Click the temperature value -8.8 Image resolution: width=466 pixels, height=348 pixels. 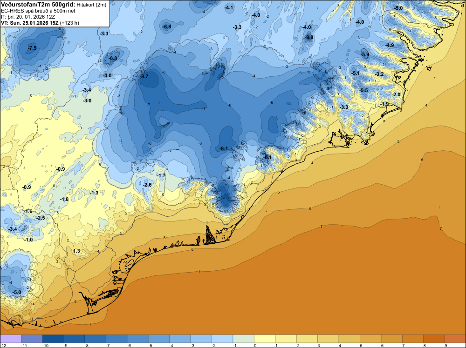coord(309,37)
